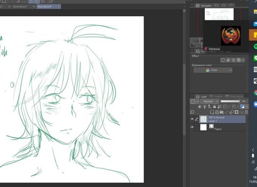
Task: Open Mail from the taskbar
Action: (x=255, y=23)
